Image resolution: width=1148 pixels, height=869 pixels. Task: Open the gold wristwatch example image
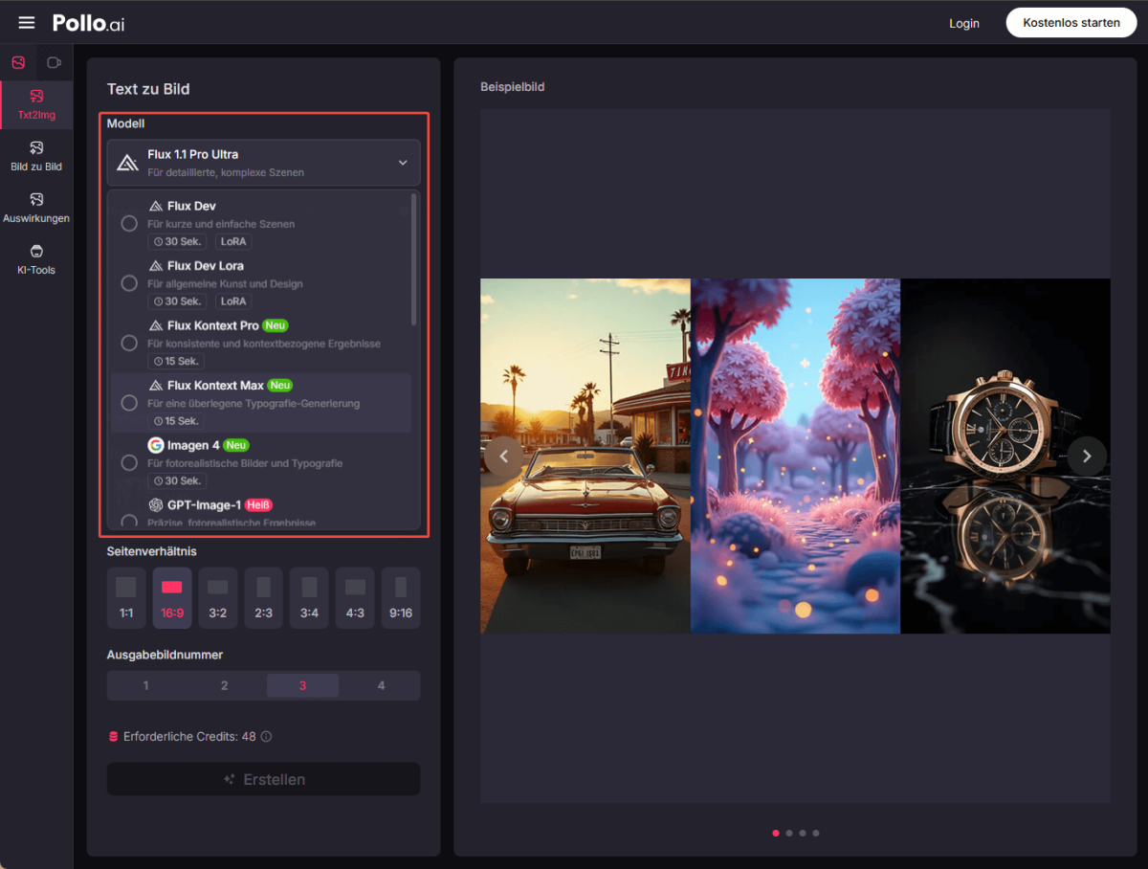point(1005,456)
